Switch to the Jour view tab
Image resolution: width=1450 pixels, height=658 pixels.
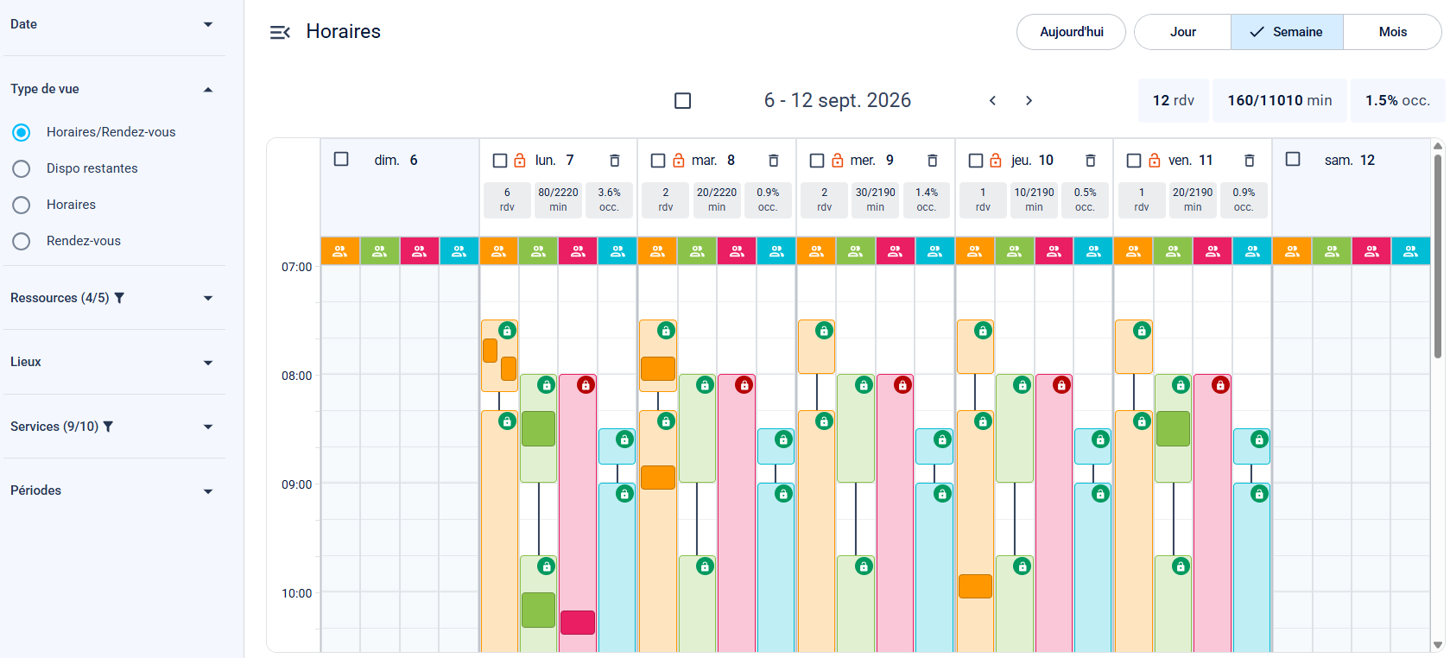tap(1182, 32)
